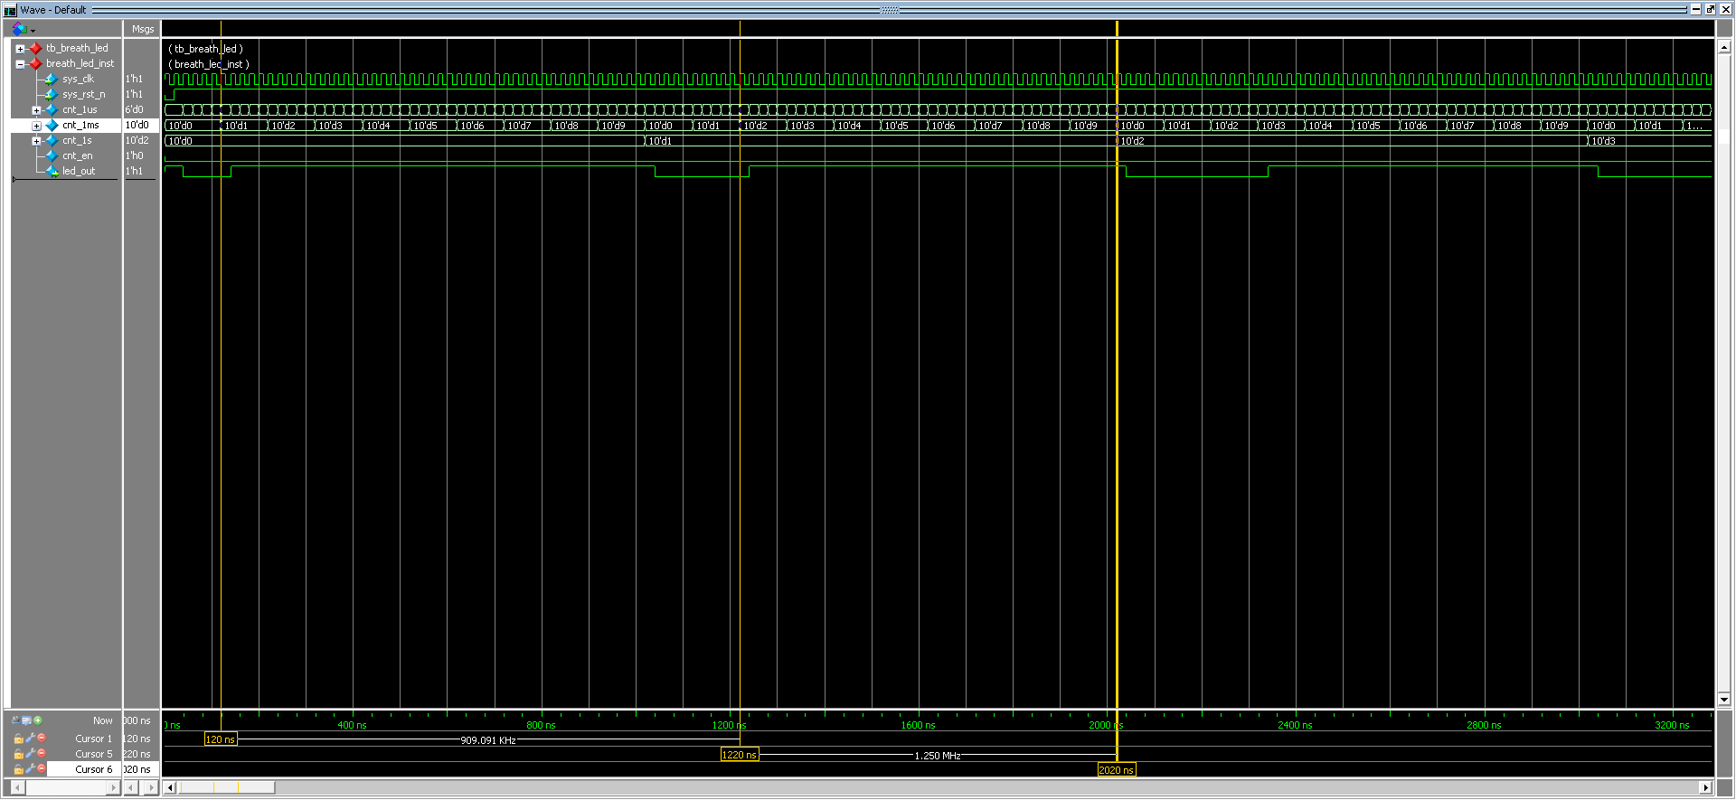
Task: Select the cnt_en signal name
Action: (x=77, y=156)
